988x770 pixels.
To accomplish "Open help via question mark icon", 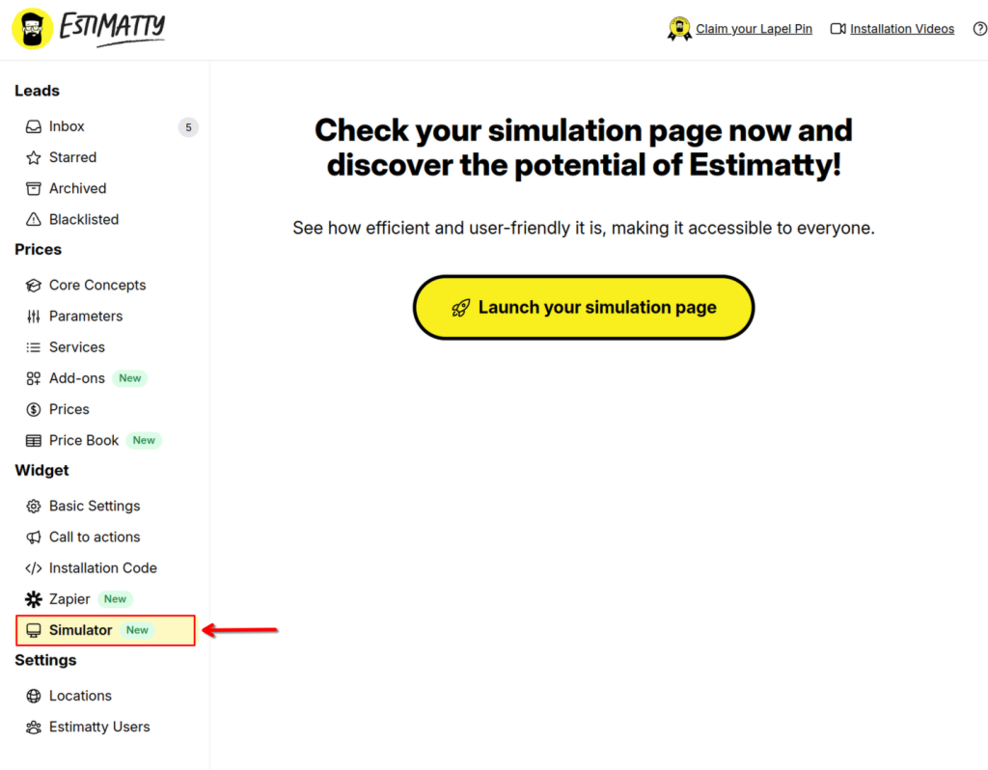I will [x=980, y=29].
